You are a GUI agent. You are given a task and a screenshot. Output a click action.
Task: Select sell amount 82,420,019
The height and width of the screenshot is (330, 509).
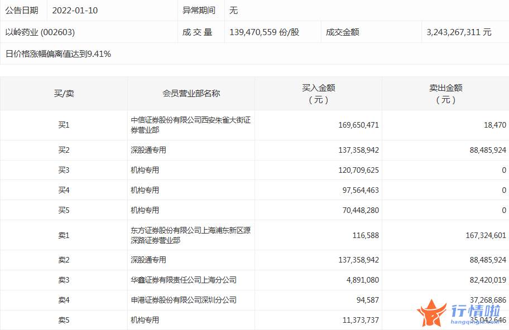[488, 280]
